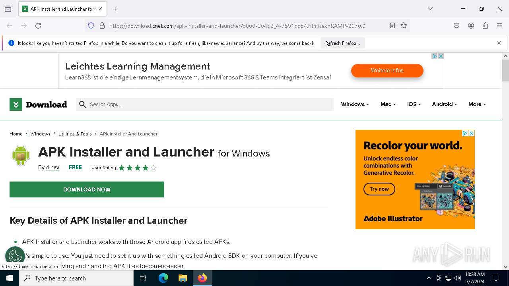The height and width of the screenshot is (286, 509).
Task: Expand the Mac navigation dropdown
Action: pyautogui.click(x=388, y=104)
